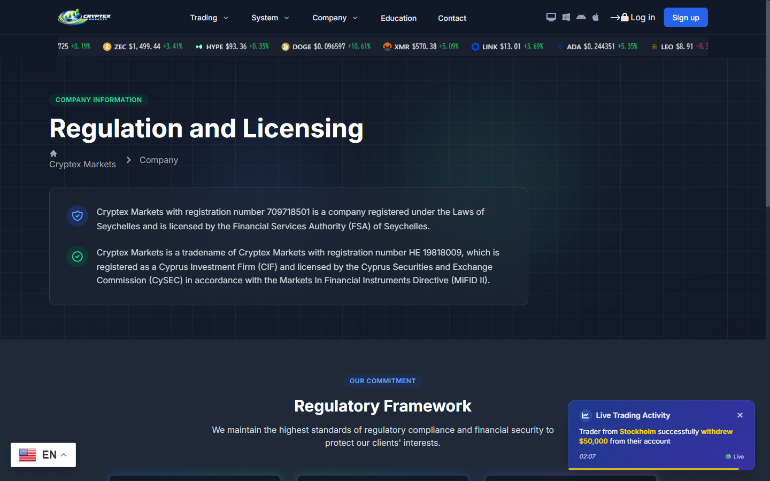Click the Cryptex Markets logo
Viewport: 770px width, 481px height.
84,17
